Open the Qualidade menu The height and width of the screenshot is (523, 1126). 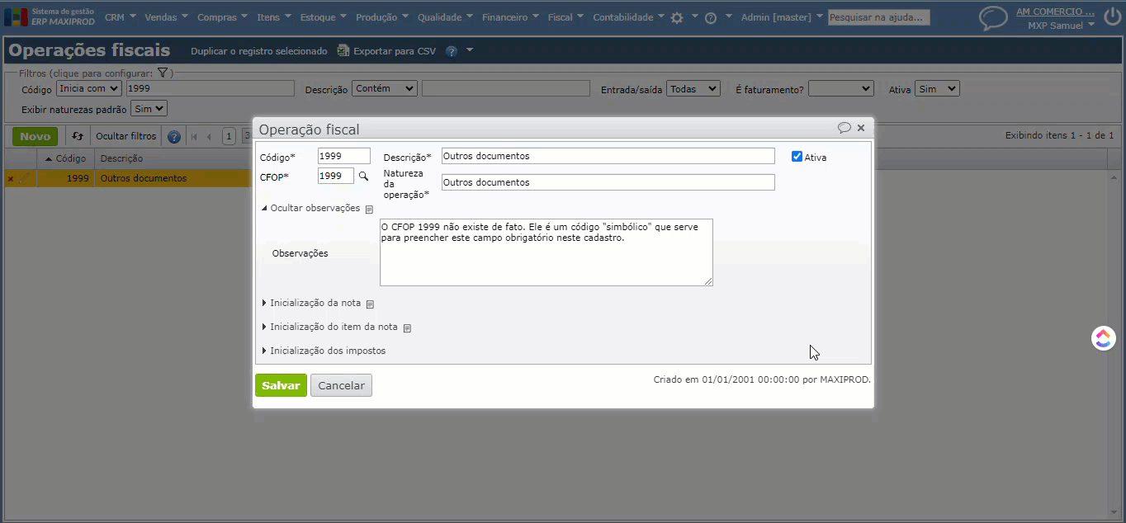(446, 17)
